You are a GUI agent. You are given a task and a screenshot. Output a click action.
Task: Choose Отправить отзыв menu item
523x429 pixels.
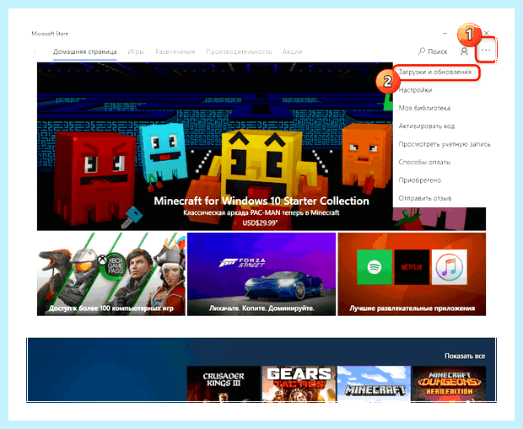[x=425, y=198]
